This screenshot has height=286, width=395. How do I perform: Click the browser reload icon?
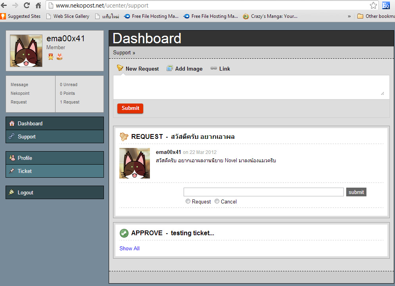27,5
